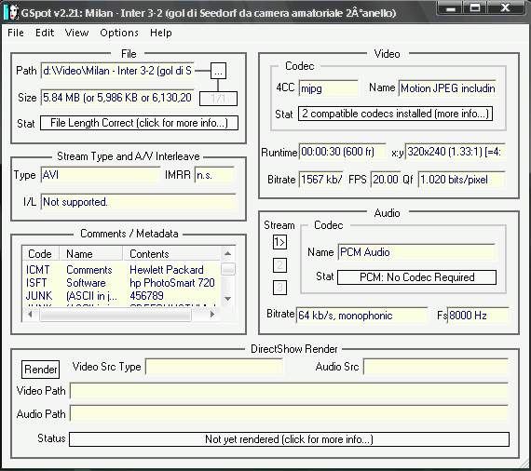
Task: Click the Audio Src field
Action: coord(436,367)
